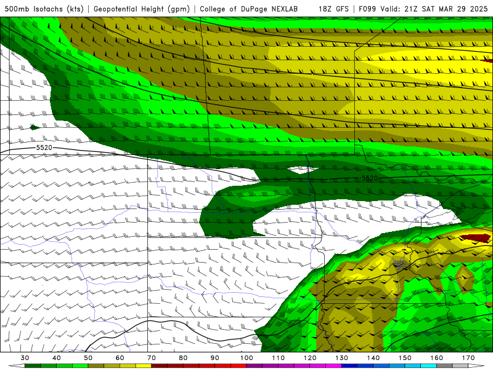Select the cyan 155-160 kt legend swatch

(x=428, y=366)
